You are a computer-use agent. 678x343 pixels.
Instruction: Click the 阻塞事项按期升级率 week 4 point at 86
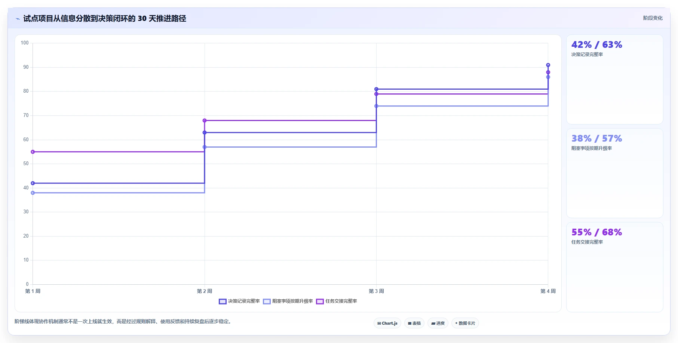548,77
